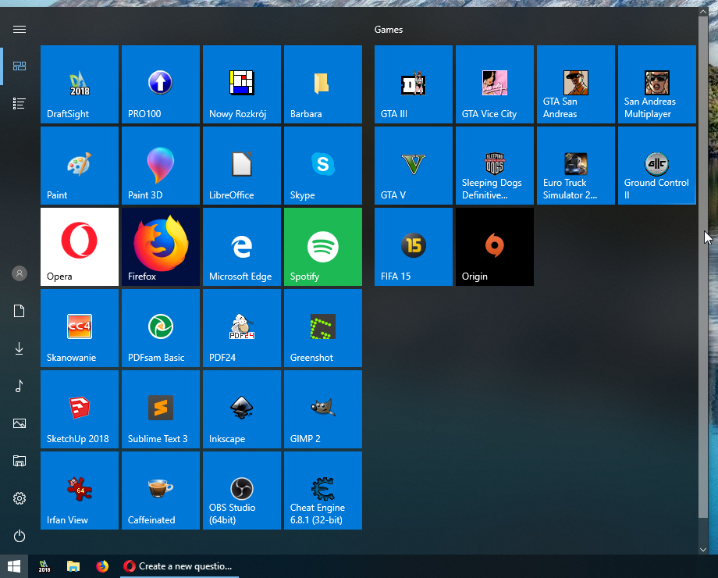Launch GIMP 2 tile
The image size is (718, 578).
(323, 409)
